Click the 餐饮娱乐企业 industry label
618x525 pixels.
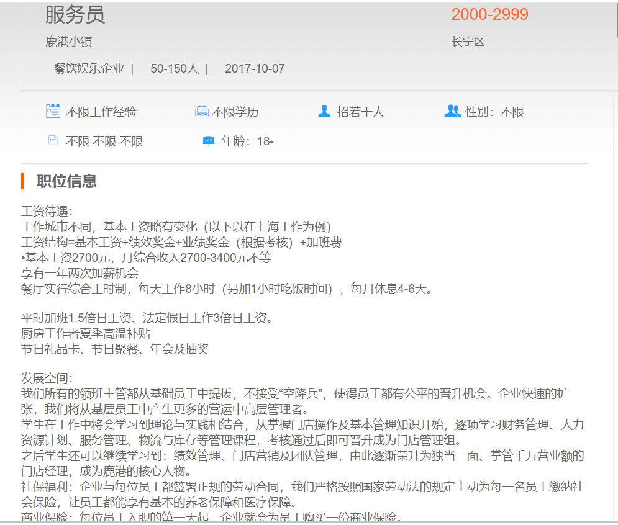pos(89,69)
